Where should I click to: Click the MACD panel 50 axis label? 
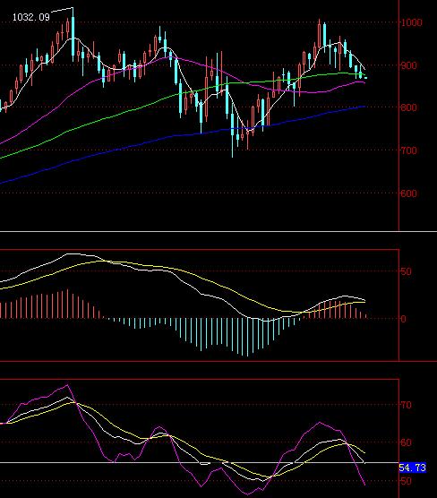pos(407,271)
